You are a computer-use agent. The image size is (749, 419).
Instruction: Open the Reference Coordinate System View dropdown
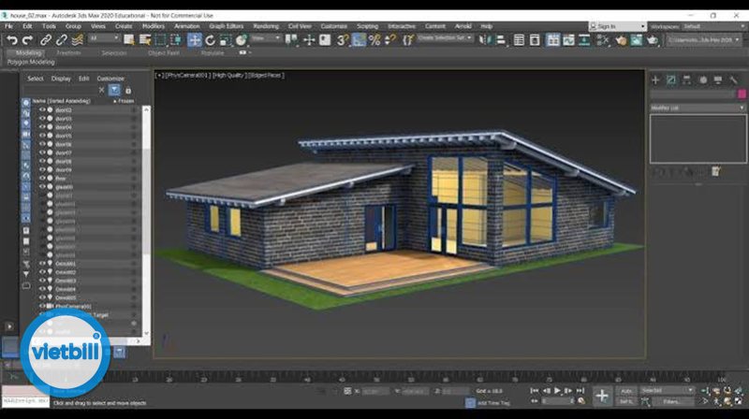pyautogui.click(x=266, y=38)
